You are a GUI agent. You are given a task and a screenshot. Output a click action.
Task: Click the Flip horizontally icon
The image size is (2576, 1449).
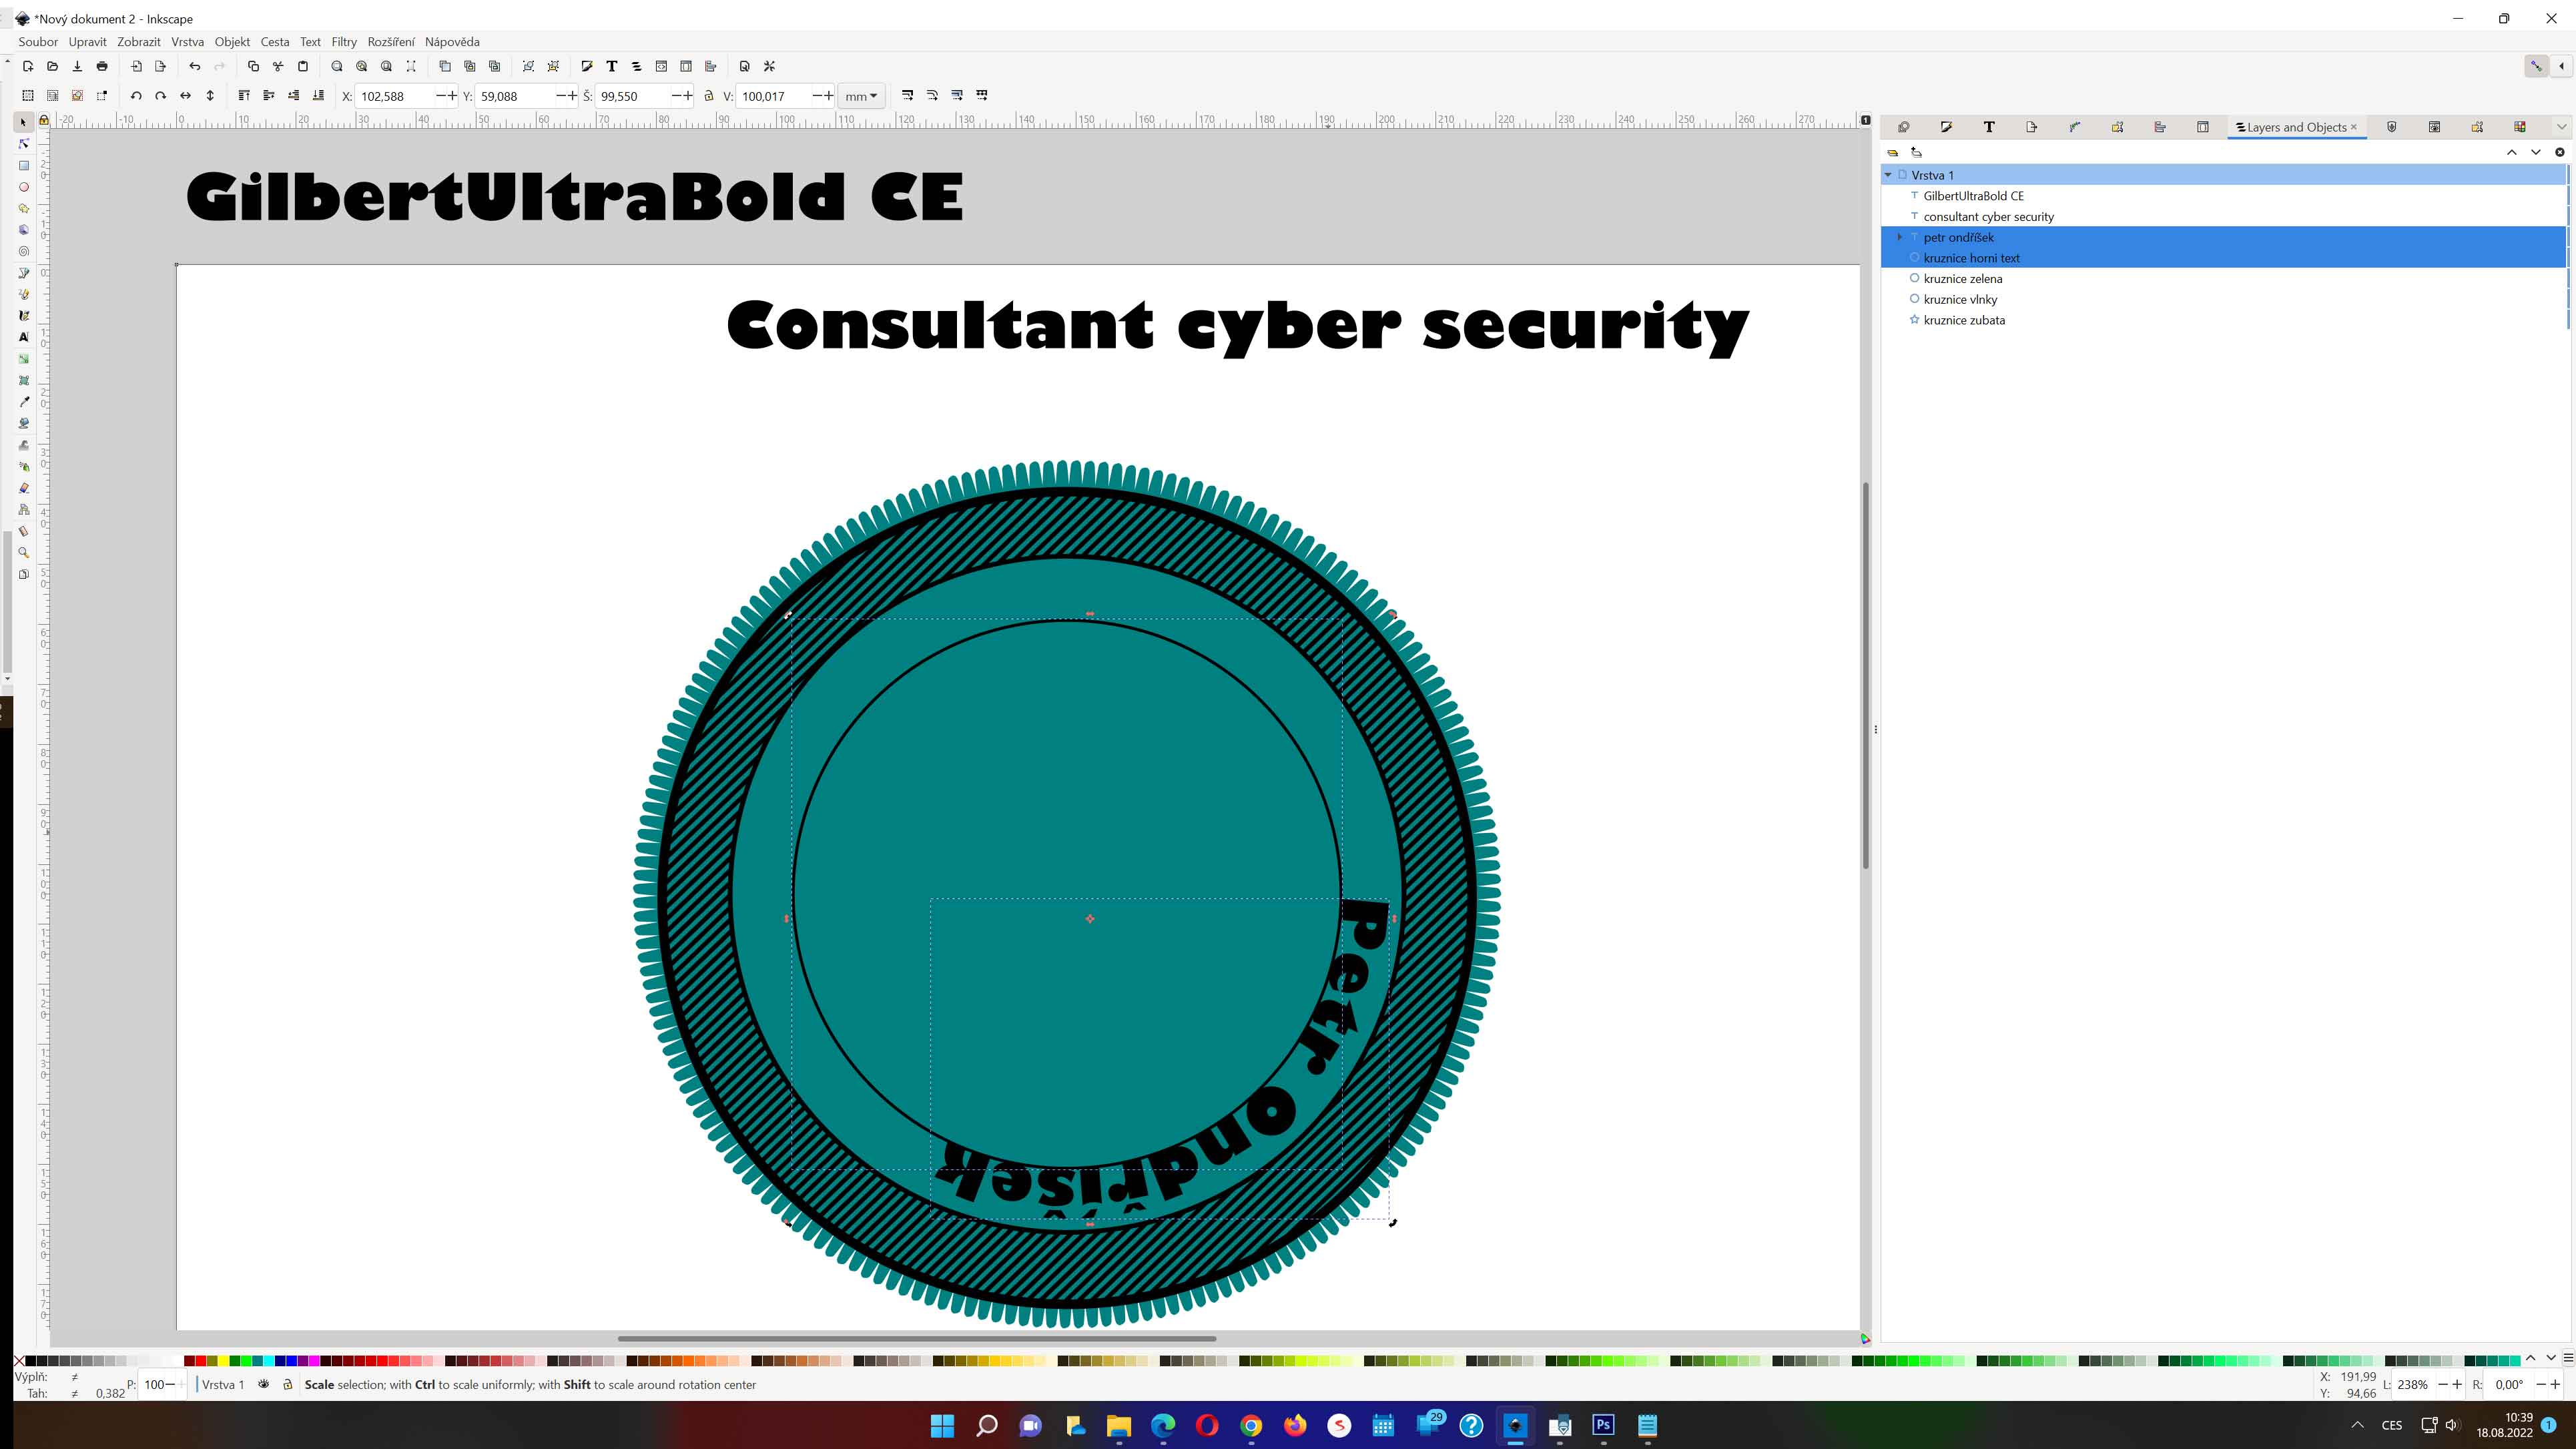pyautogui.click(x=185, y=96)
